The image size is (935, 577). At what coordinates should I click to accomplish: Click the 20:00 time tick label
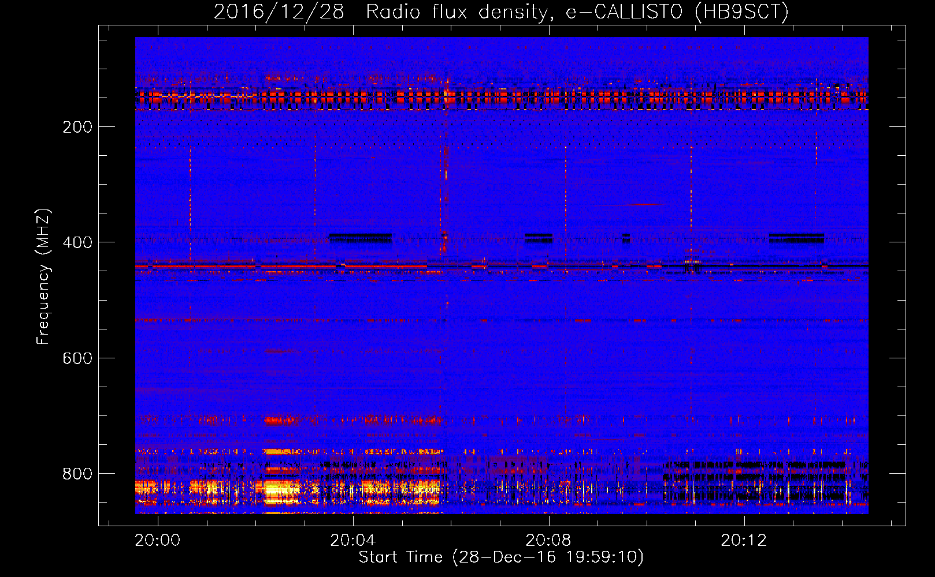157,541
